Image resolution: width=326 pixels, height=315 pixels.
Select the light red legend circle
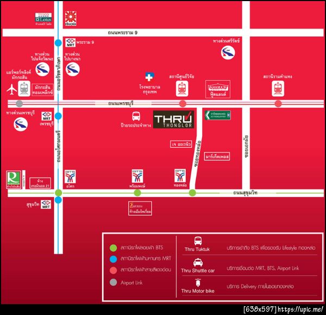[114, 270]
